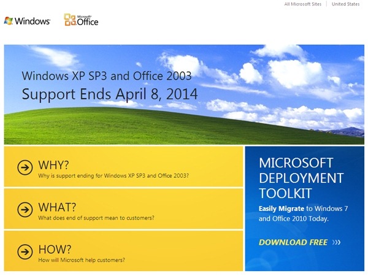Change region via United States link
Viewport: 368px width, 276px height.
(346, 4)
